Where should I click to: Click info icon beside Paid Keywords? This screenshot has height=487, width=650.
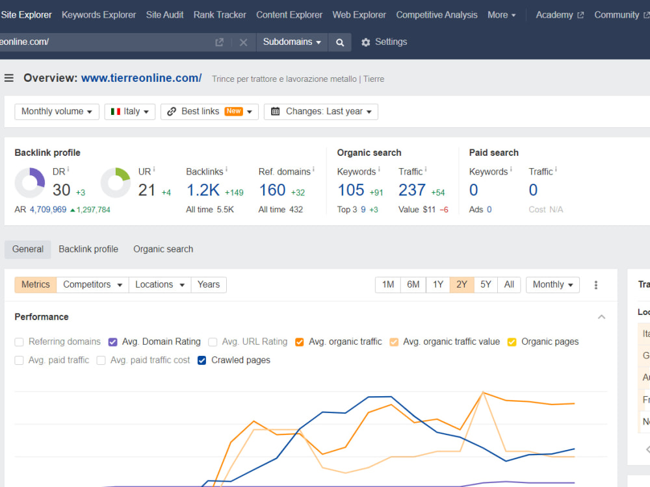tap(511, 169)
